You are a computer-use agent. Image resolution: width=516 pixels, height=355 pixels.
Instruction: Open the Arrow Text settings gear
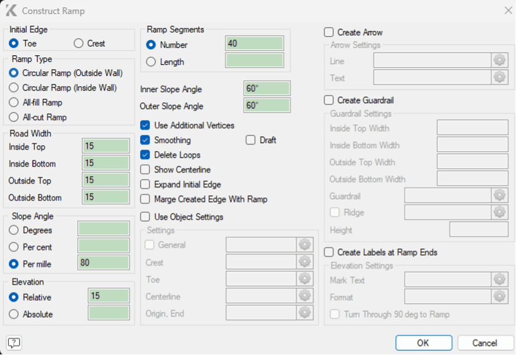[x=499, y=78]
